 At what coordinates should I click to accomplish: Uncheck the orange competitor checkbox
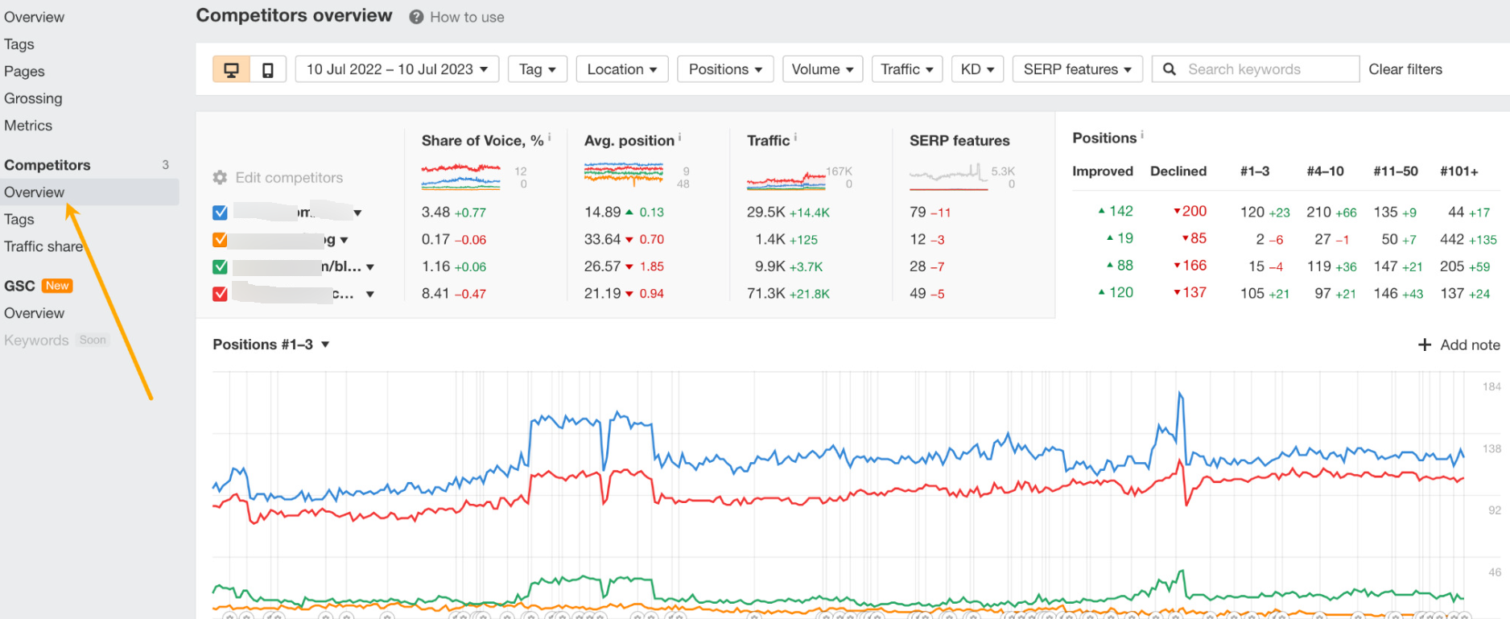(x=220, y=240)
